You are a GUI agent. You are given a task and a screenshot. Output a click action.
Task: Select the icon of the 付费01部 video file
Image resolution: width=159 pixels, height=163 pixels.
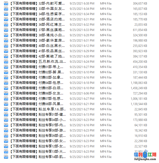(x=6, y=67)
